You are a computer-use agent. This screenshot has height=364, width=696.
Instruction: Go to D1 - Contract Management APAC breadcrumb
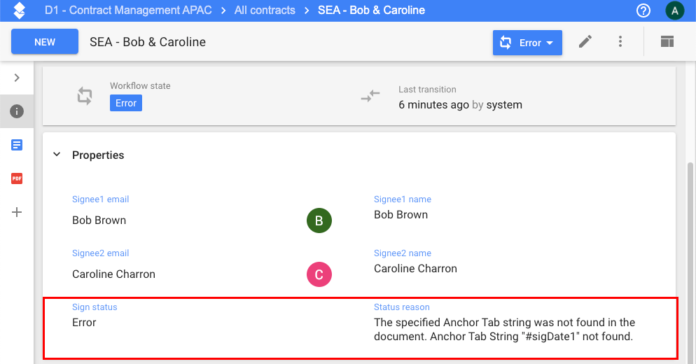(x=128, y=10)
